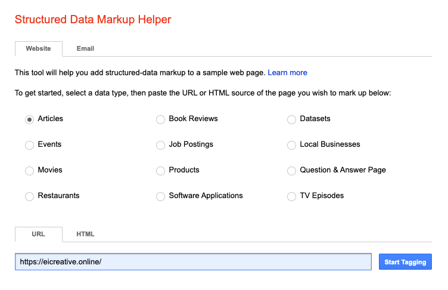This screenshot has width=448, height=290.
Task: Select the Articles radio button
Action: 30,119
